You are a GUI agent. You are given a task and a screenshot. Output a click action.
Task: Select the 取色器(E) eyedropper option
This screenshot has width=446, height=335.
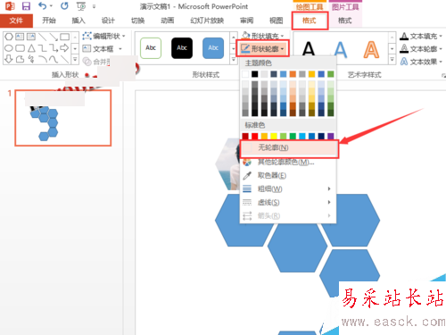(288, 176)
